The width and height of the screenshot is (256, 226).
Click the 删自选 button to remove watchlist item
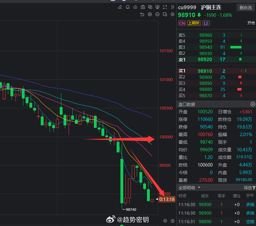tap(246, 7)
